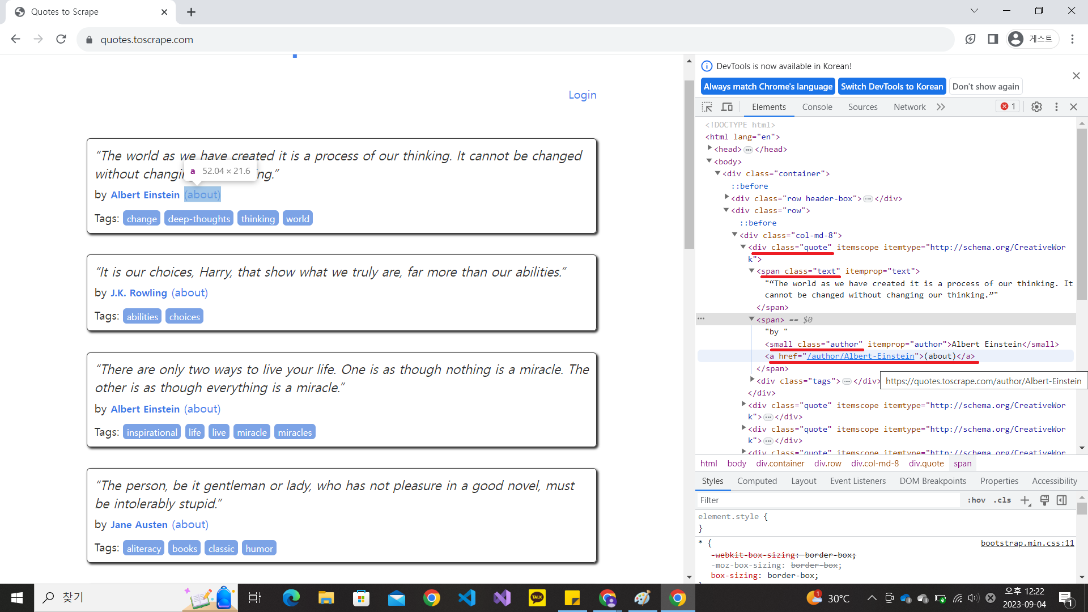Open the Login link
The image size is (1088, 612).
click(583, 95)
